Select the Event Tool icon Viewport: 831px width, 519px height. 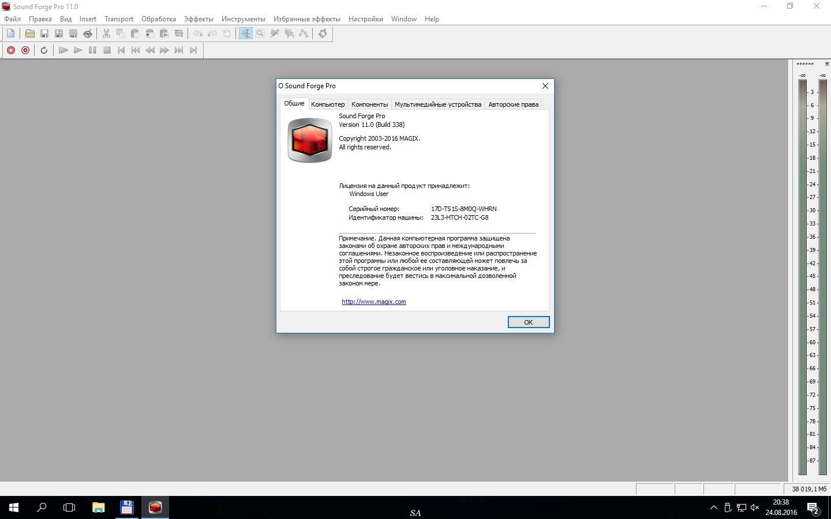tap(289, 33)
